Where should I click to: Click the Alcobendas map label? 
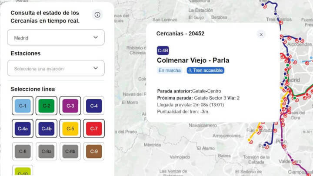300,44
